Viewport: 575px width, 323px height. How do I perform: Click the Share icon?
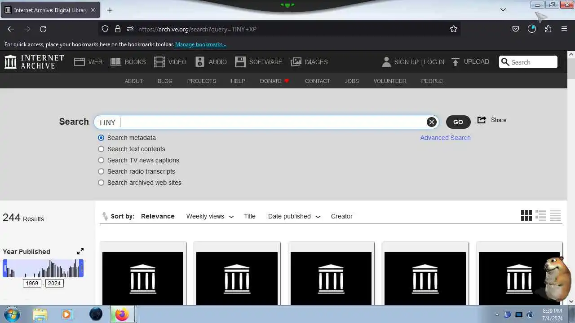coord(482,120)
